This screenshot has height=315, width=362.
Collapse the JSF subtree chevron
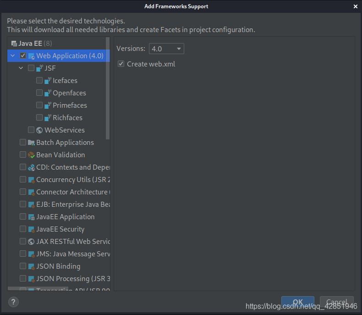pyautogui.click(x=21, y=68)
